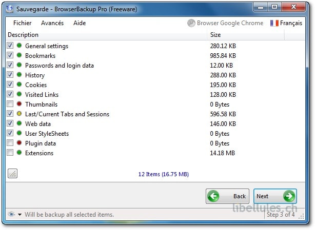The image size is (315, 230).
Task: Uncheck User StyleSheets checkbox
Action: click(10, 133)
